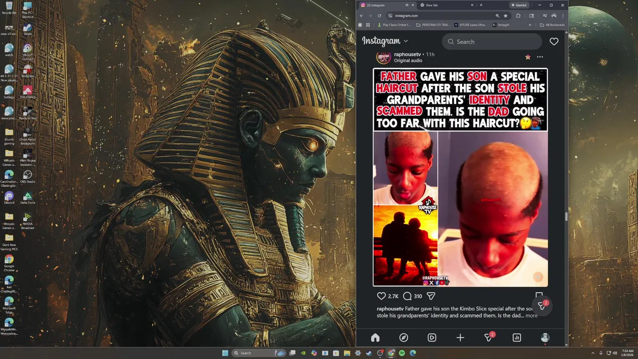The height and width of the screenshot is (359, 638).
Task: Close the New Tab tab
Action: pyautogui.click(x=472, y=5)
